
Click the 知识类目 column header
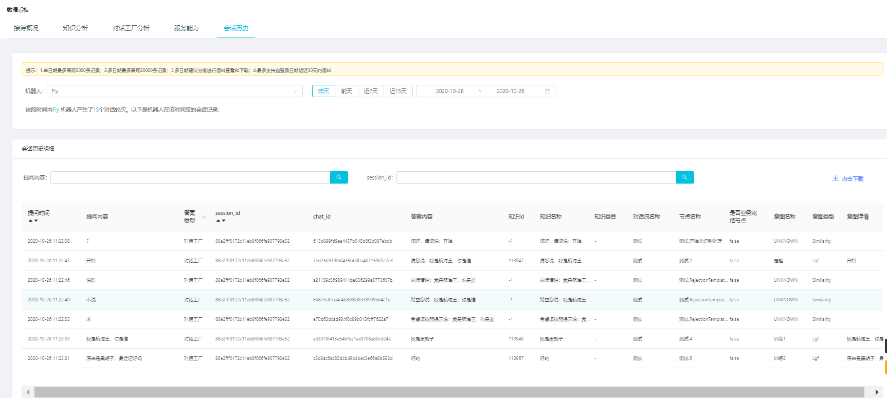click(605, 216)
